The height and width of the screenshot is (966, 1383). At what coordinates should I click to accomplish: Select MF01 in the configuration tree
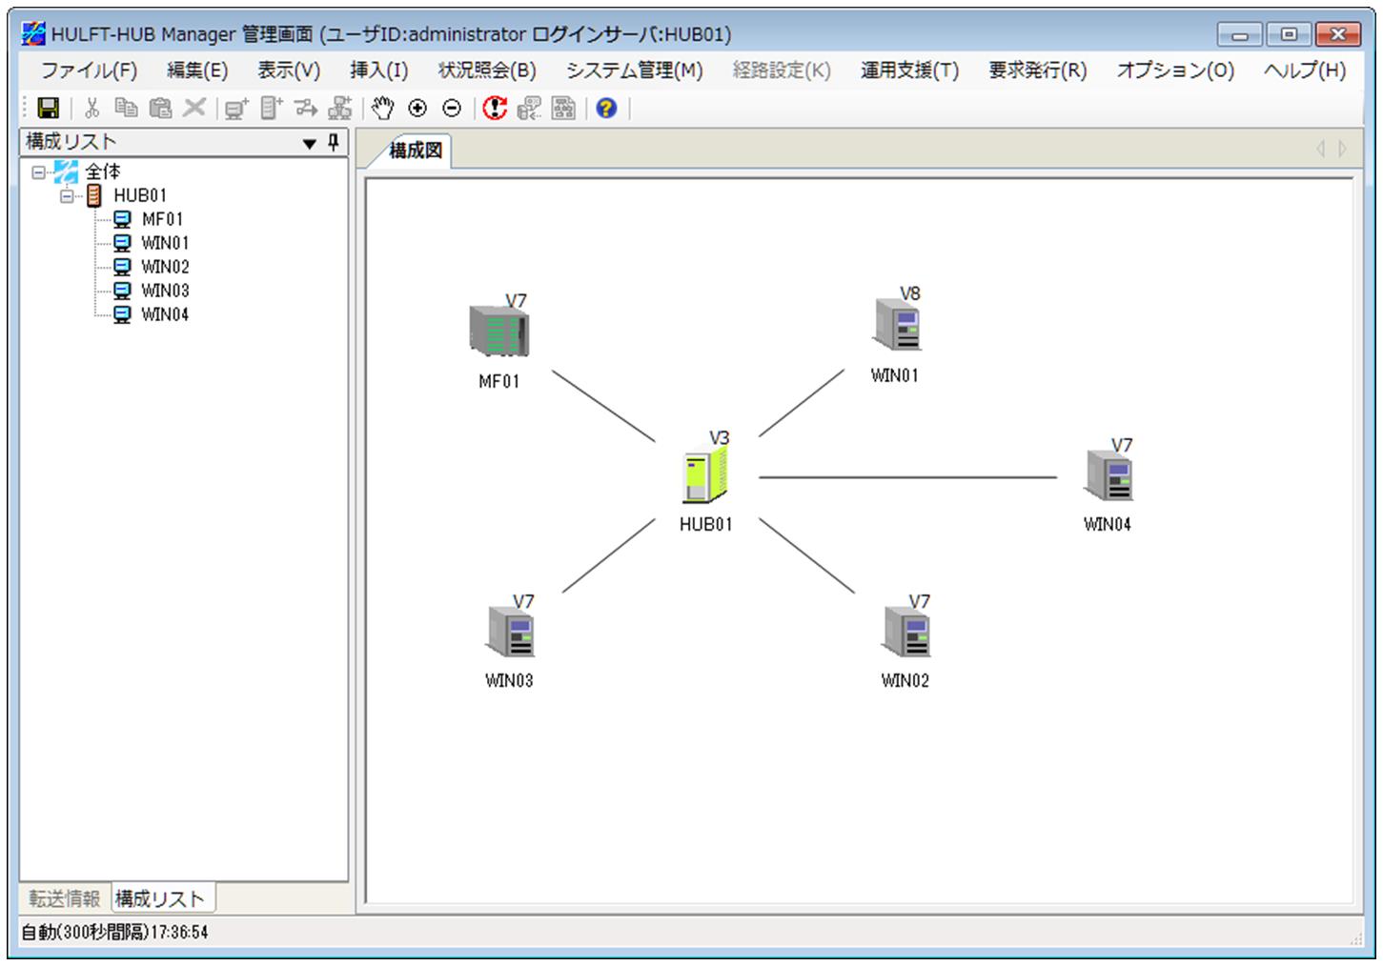[x=162, y=220]
